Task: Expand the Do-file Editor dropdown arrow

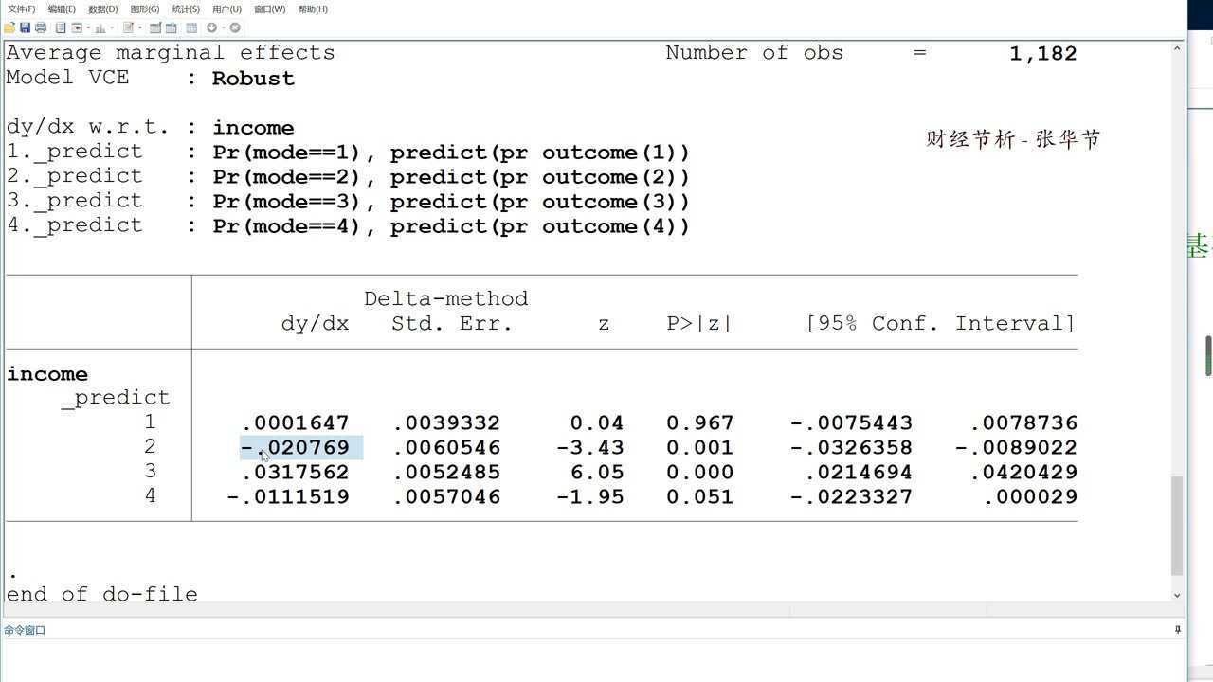Action: 140,28
